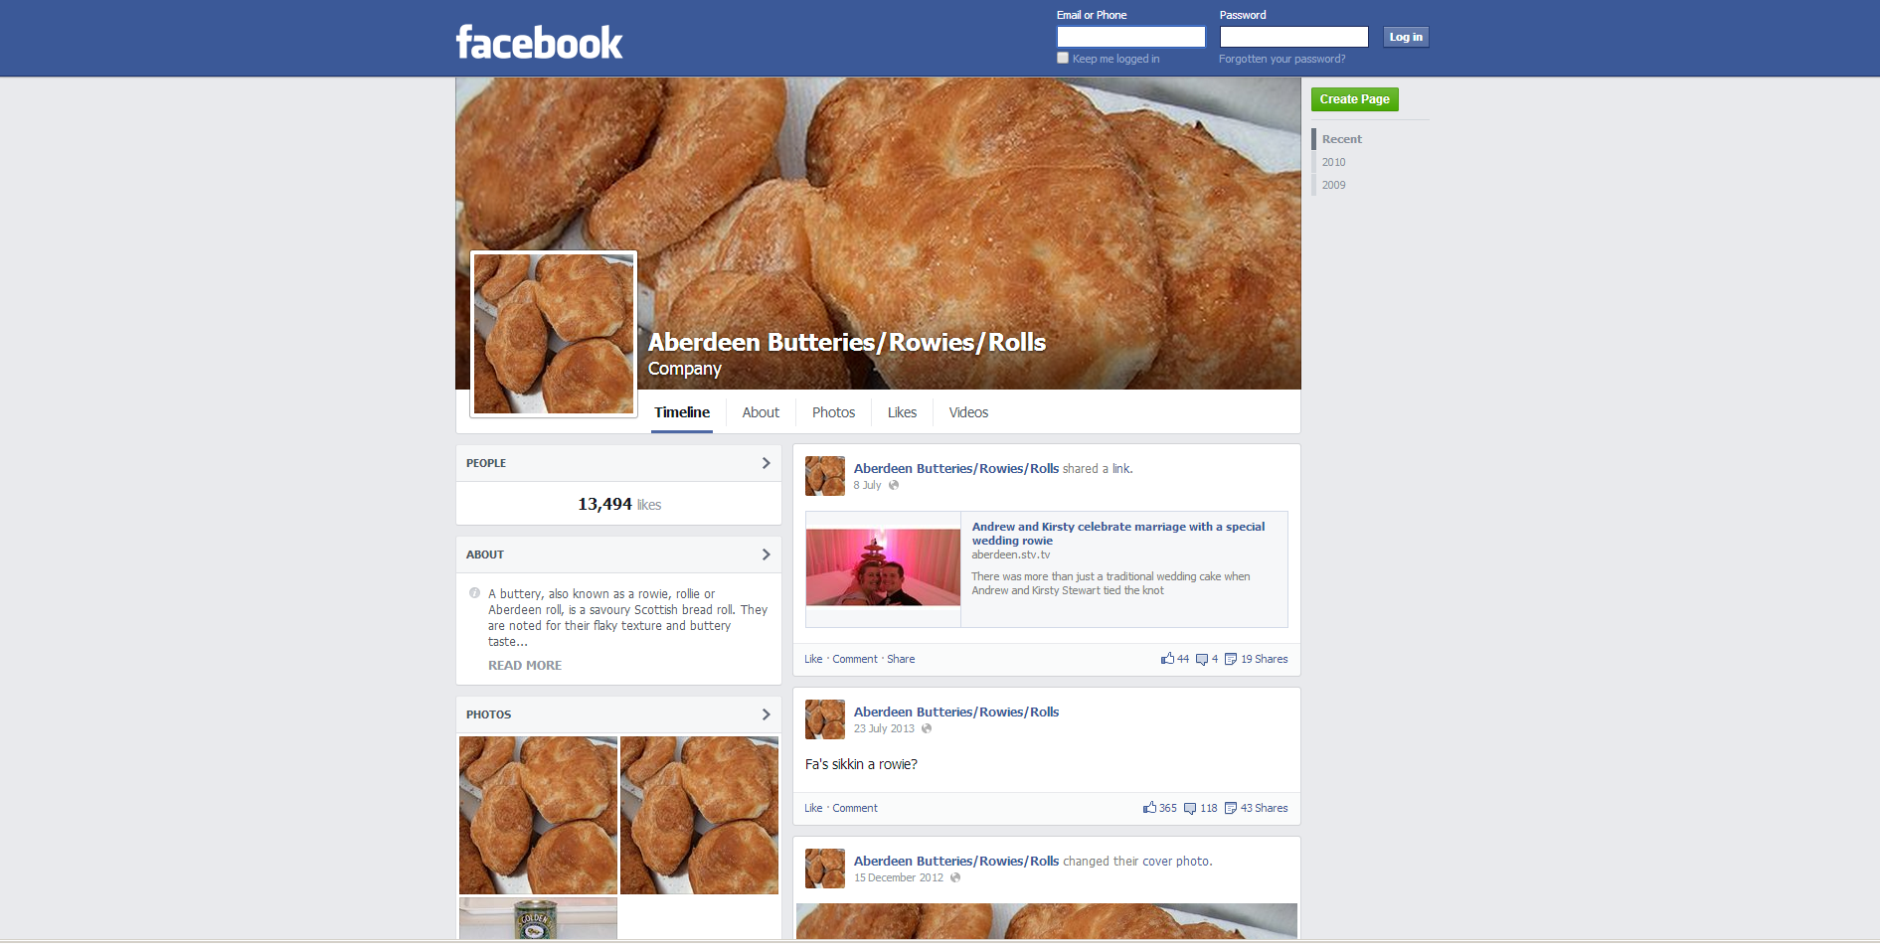Expand the About section chevron

[766, 554]
